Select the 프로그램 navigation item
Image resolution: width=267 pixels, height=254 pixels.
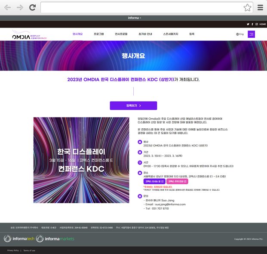[x=99, y=34]
